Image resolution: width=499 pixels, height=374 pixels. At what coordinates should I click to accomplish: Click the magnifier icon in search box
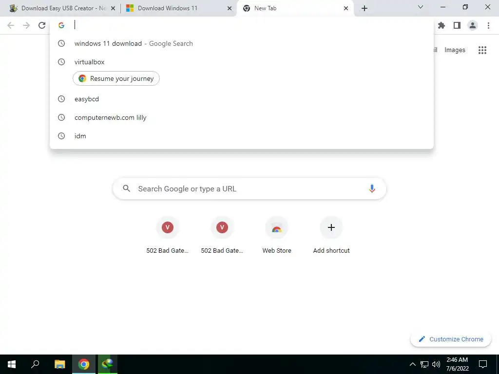[127, 188]
